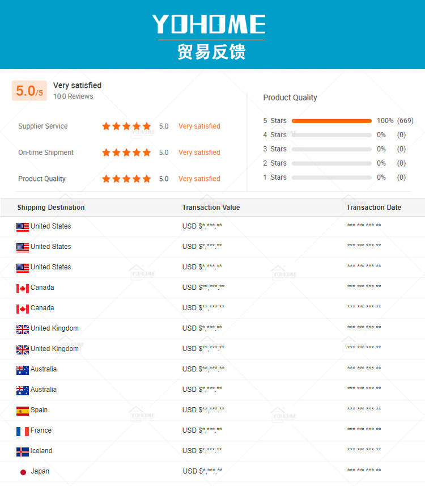The height and width of the screenshot is (486, 425).
Task: Click the UK flag in the $**,***.** row
Action: click(23, 350)
